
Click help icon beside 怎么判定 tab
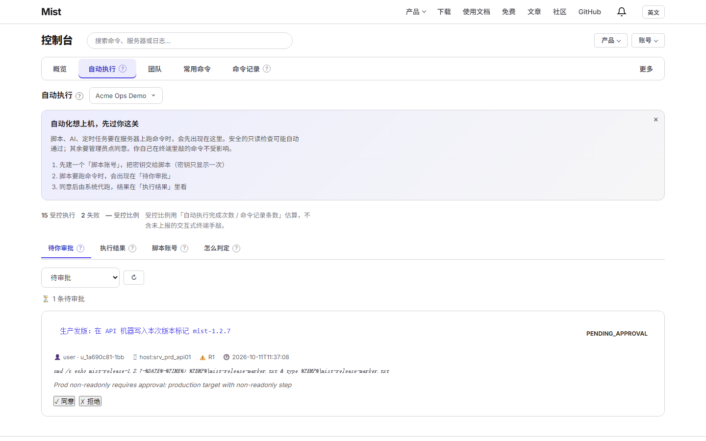236,248
